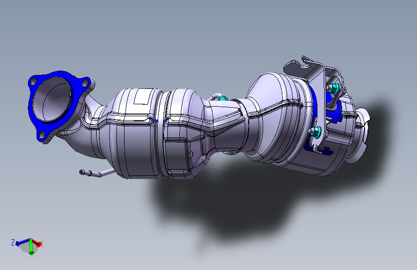Select the lower cyan nut on the bracket
Screen dimensions: 417x270
[x=316, y=131]
